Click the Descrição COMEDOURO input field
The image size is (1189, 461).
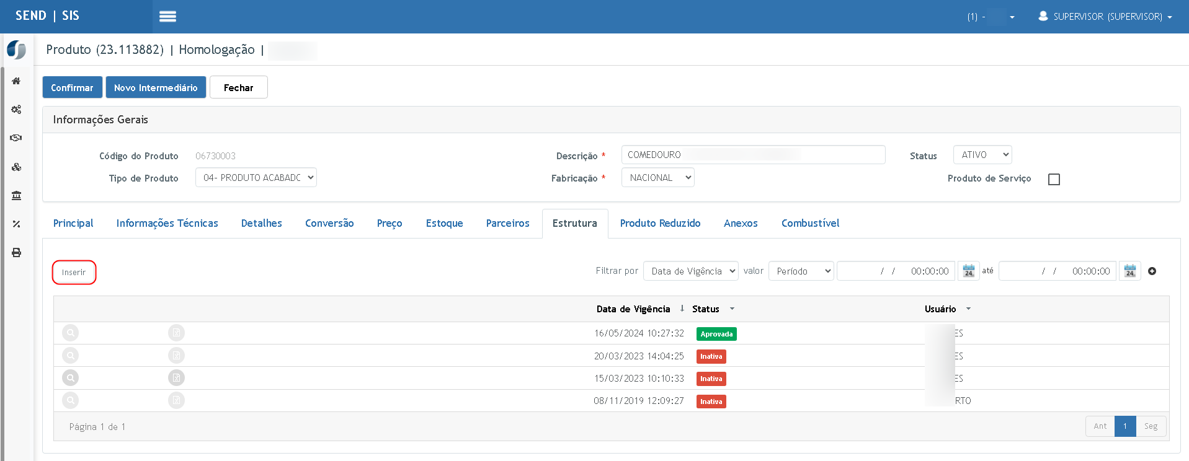pos(754,155)
